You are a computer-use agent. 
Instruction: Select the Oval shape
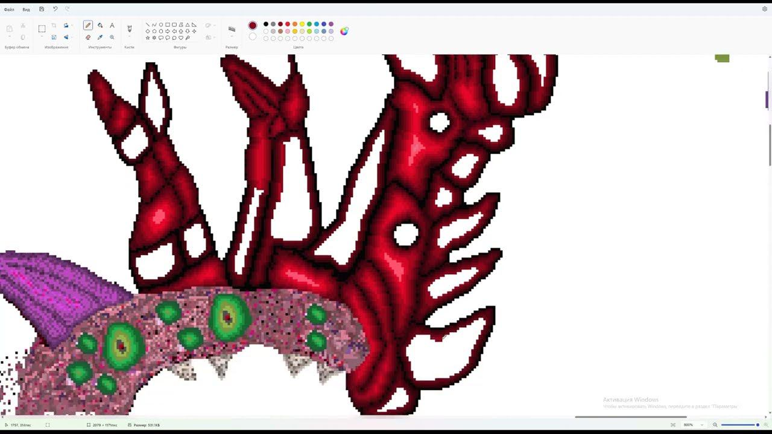[x=161, y=25]
